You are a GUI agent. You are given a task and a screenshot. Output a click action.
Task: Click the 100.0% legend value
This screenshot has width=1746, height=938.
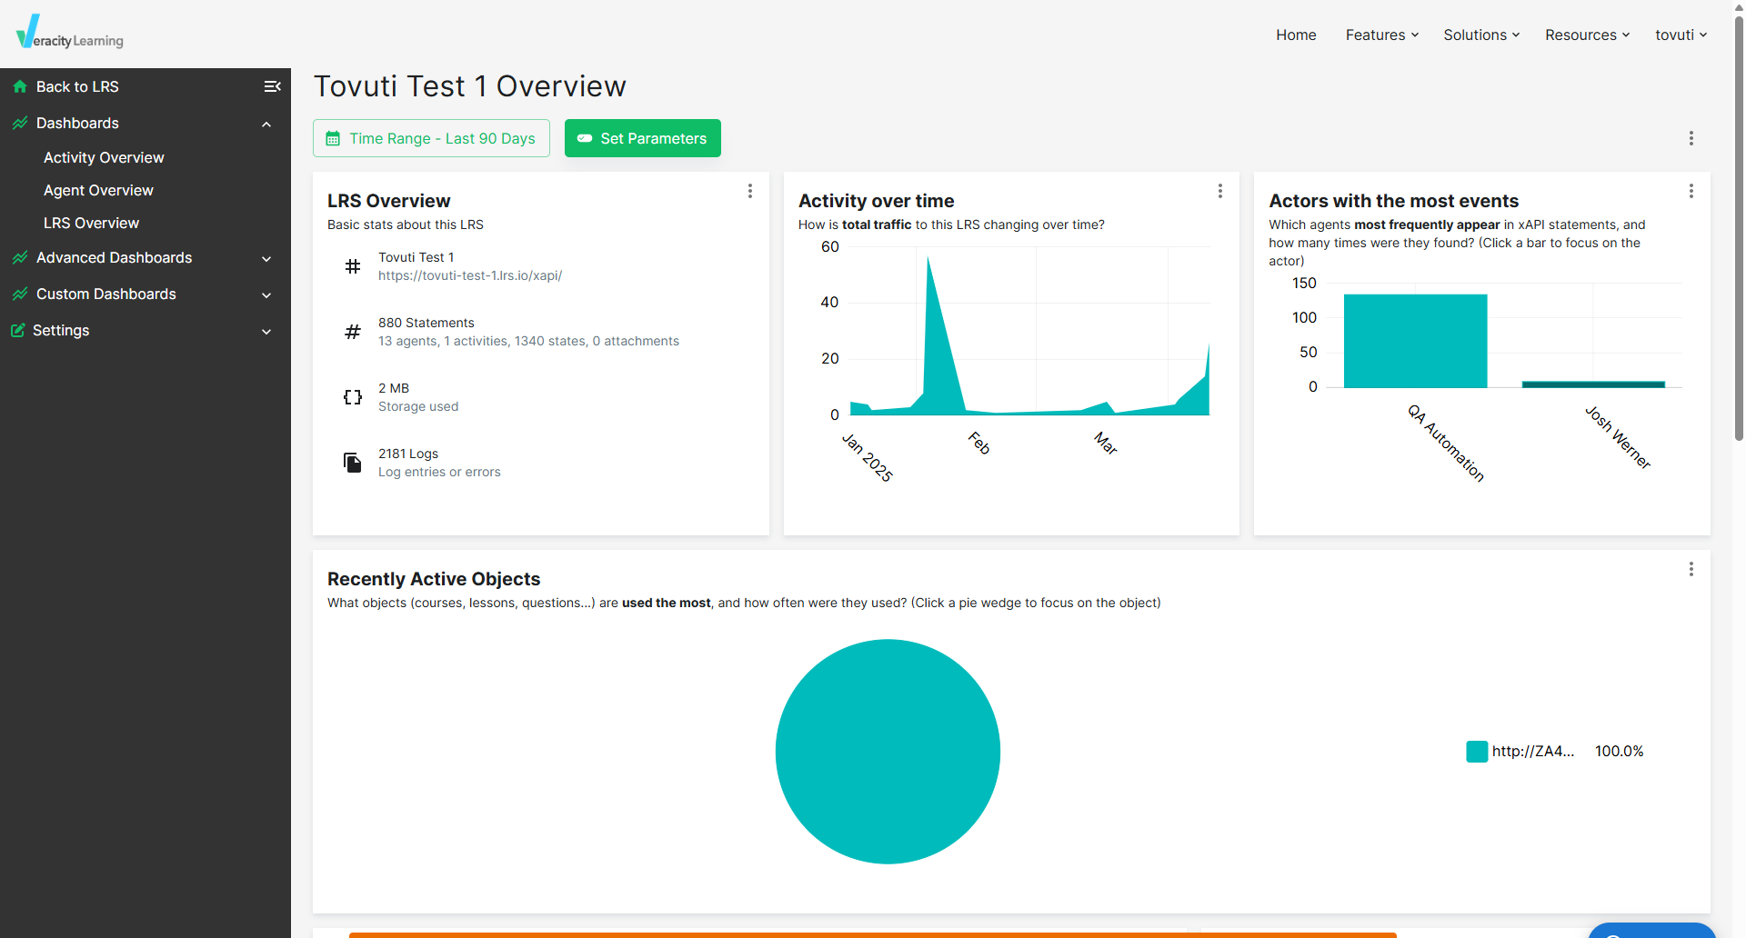(x=1620, y=752)
